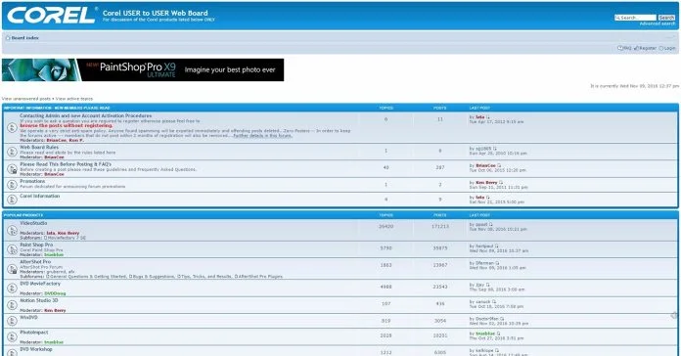Open Please Read This Before Posting & FAQ's
This screenshot has width=681, height=356.
(66, 164)
